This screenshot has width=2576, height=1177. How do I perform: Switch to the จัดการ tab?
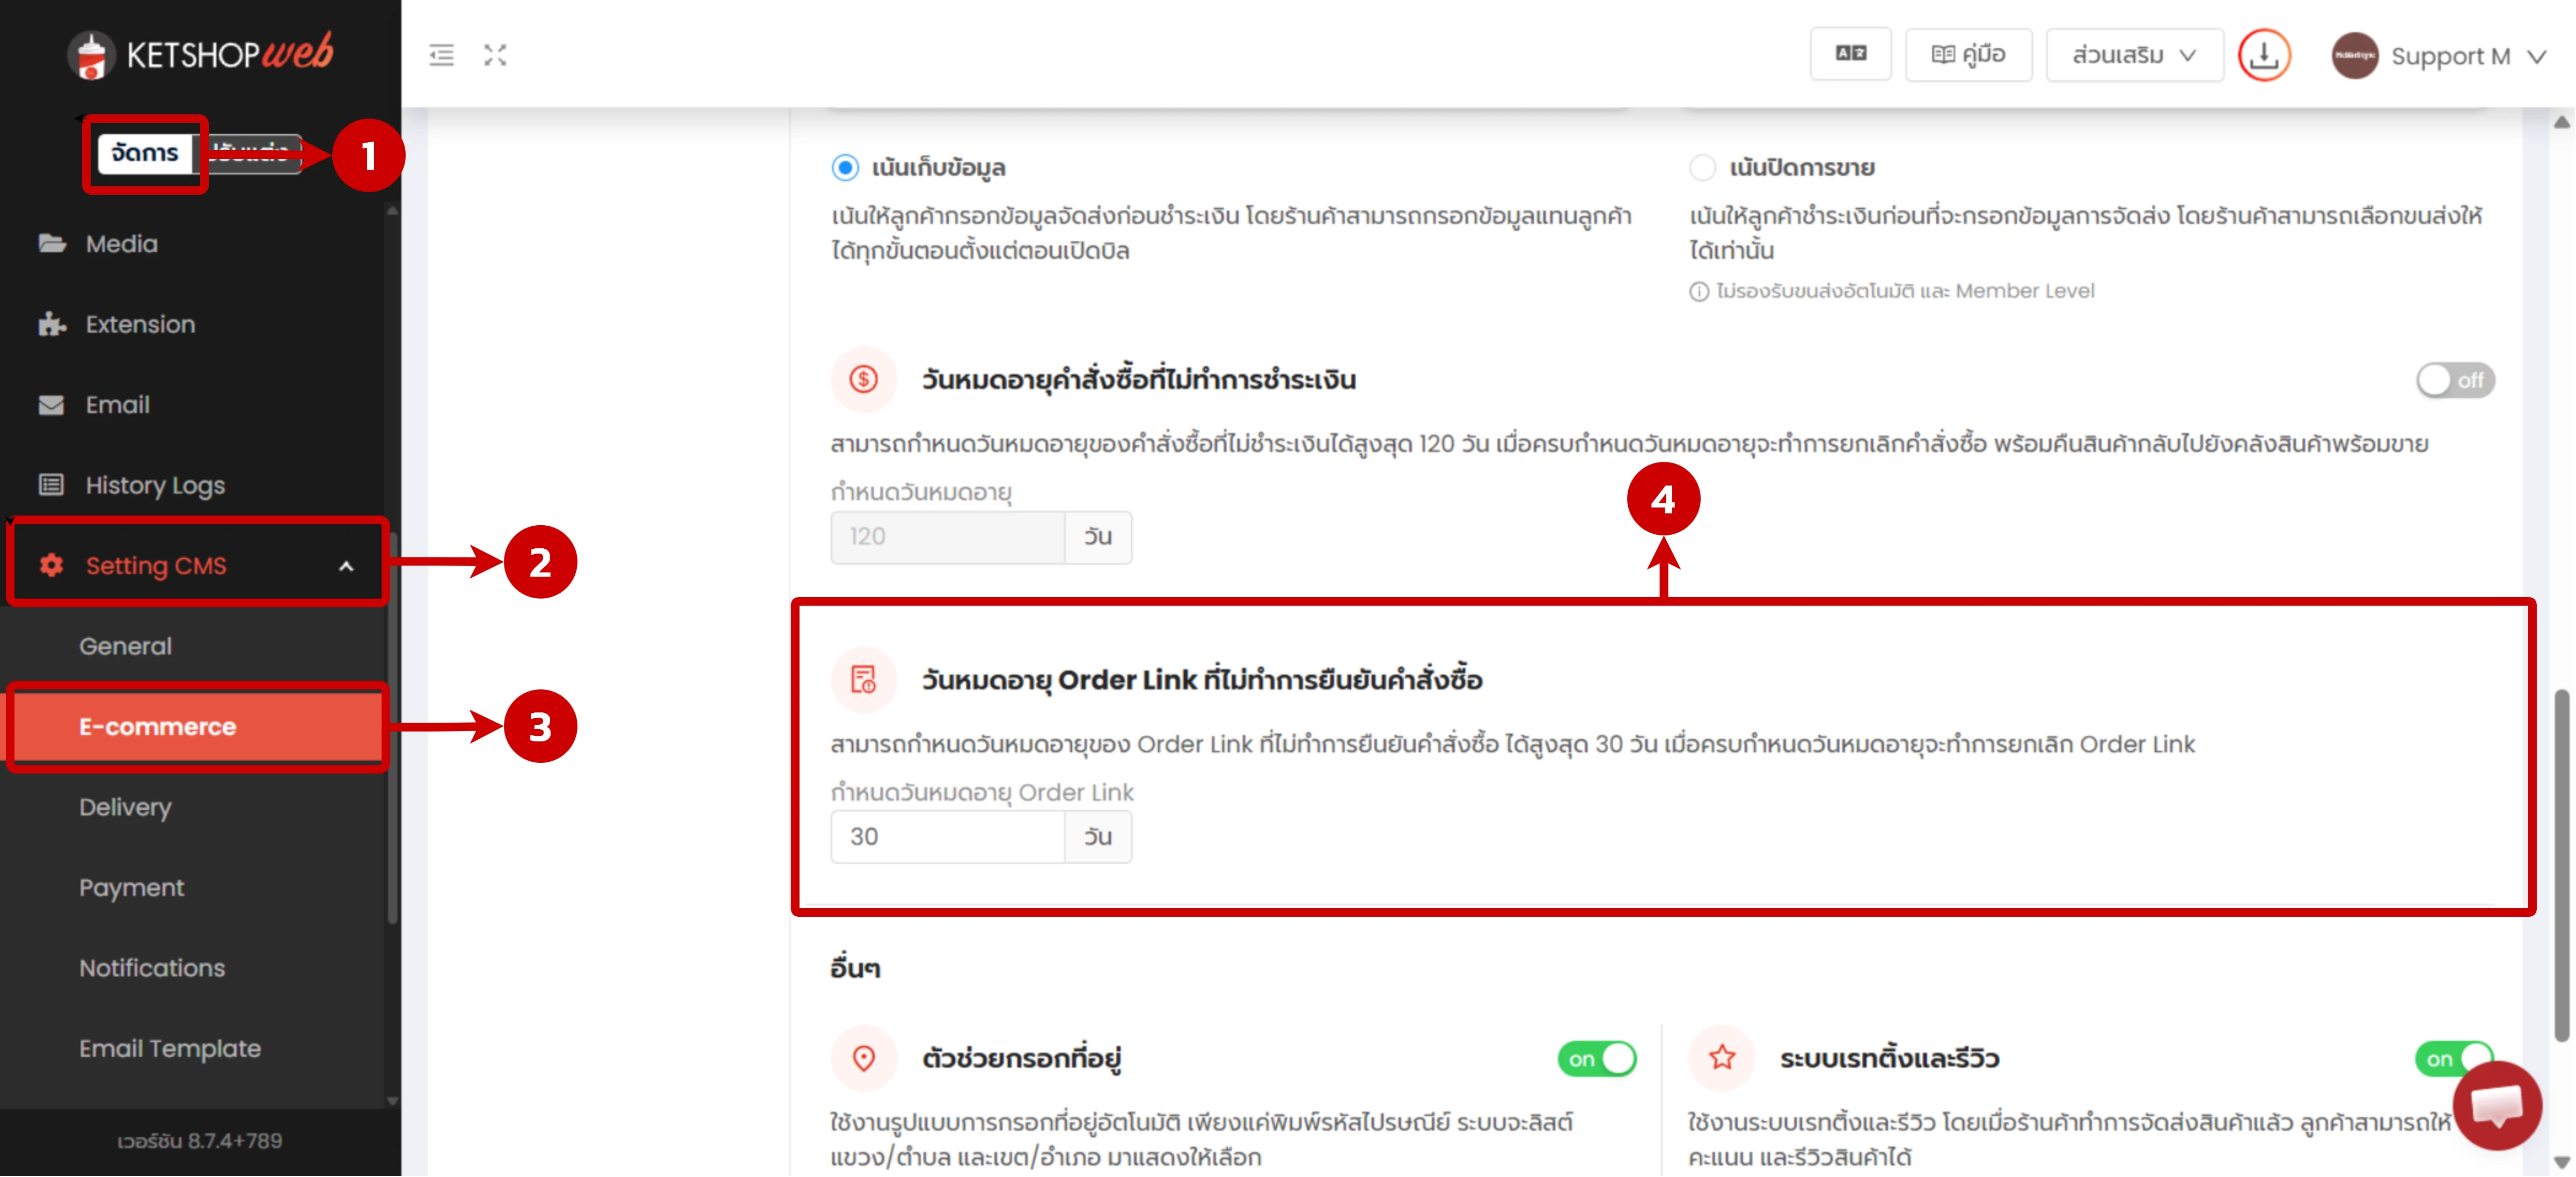point(144,153)
